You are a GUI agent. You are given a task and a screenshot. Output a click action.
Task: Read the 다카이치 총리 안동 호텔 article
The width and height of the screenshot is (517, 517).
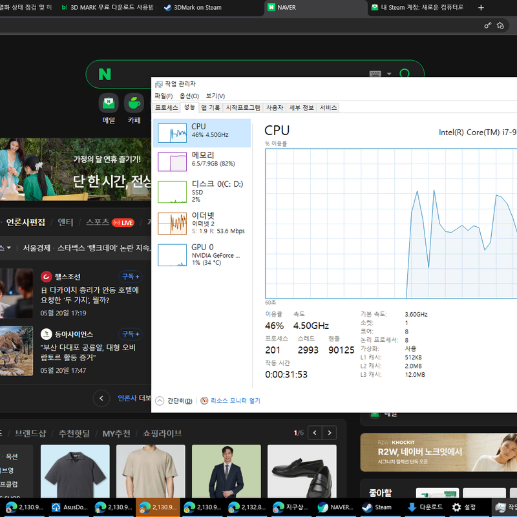pyautogui.click(x=89, y=295)
